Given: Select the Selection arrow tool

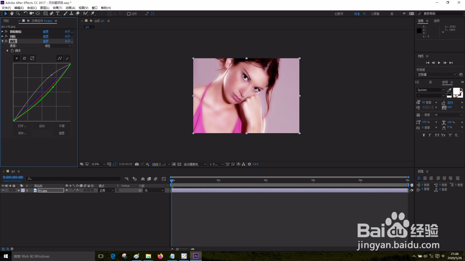Looking at the screenshot, I should click(x=6, y=13).
